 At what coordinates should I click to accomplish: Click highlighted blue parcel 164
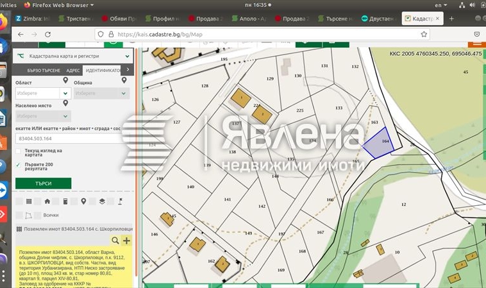click(x=379, y=144)
